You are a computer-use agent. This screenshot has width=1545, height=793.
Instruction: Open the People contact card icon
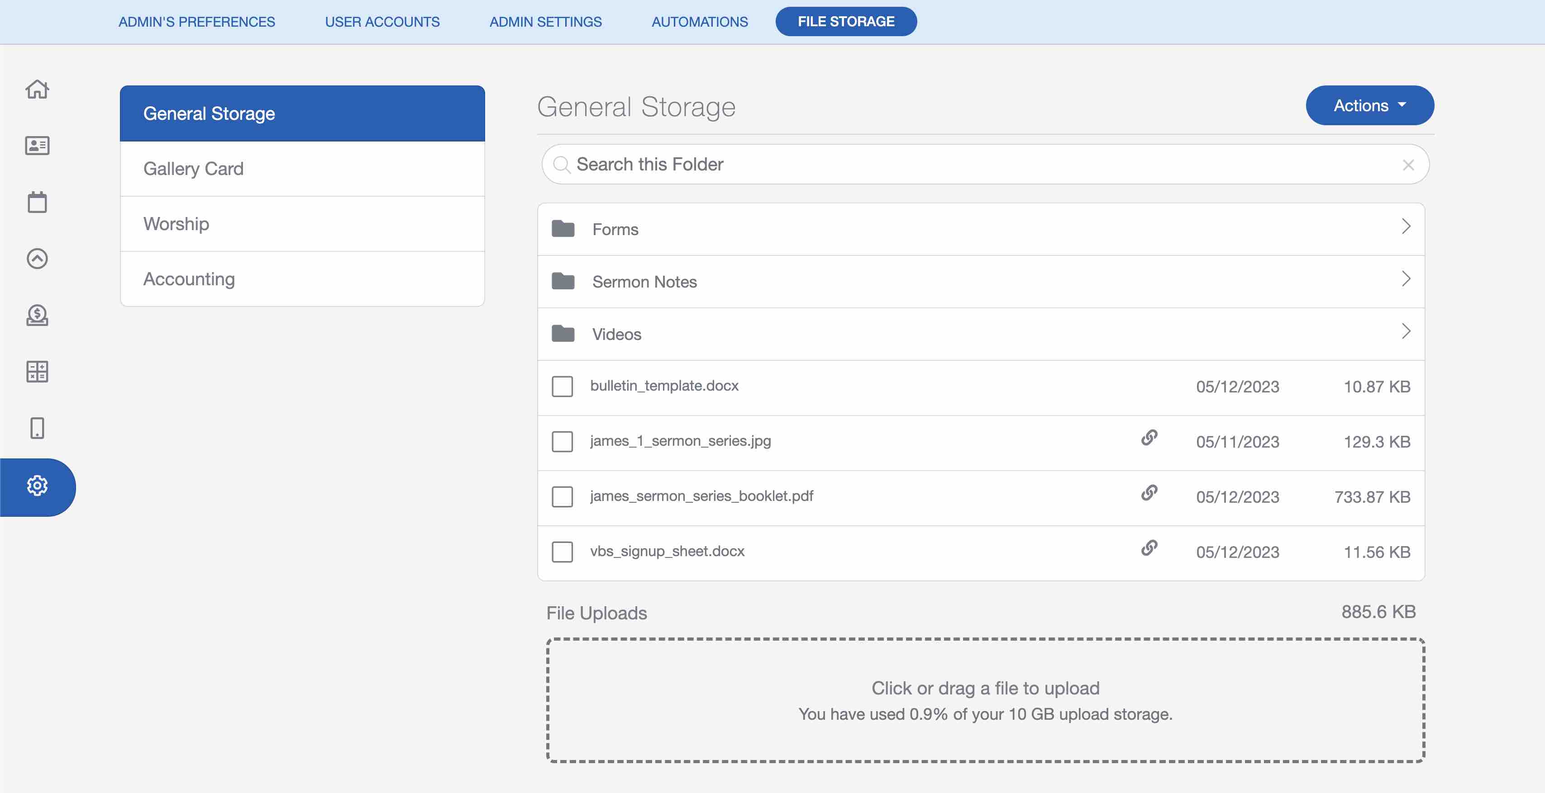pyautogui.click(x=37, y=146)
